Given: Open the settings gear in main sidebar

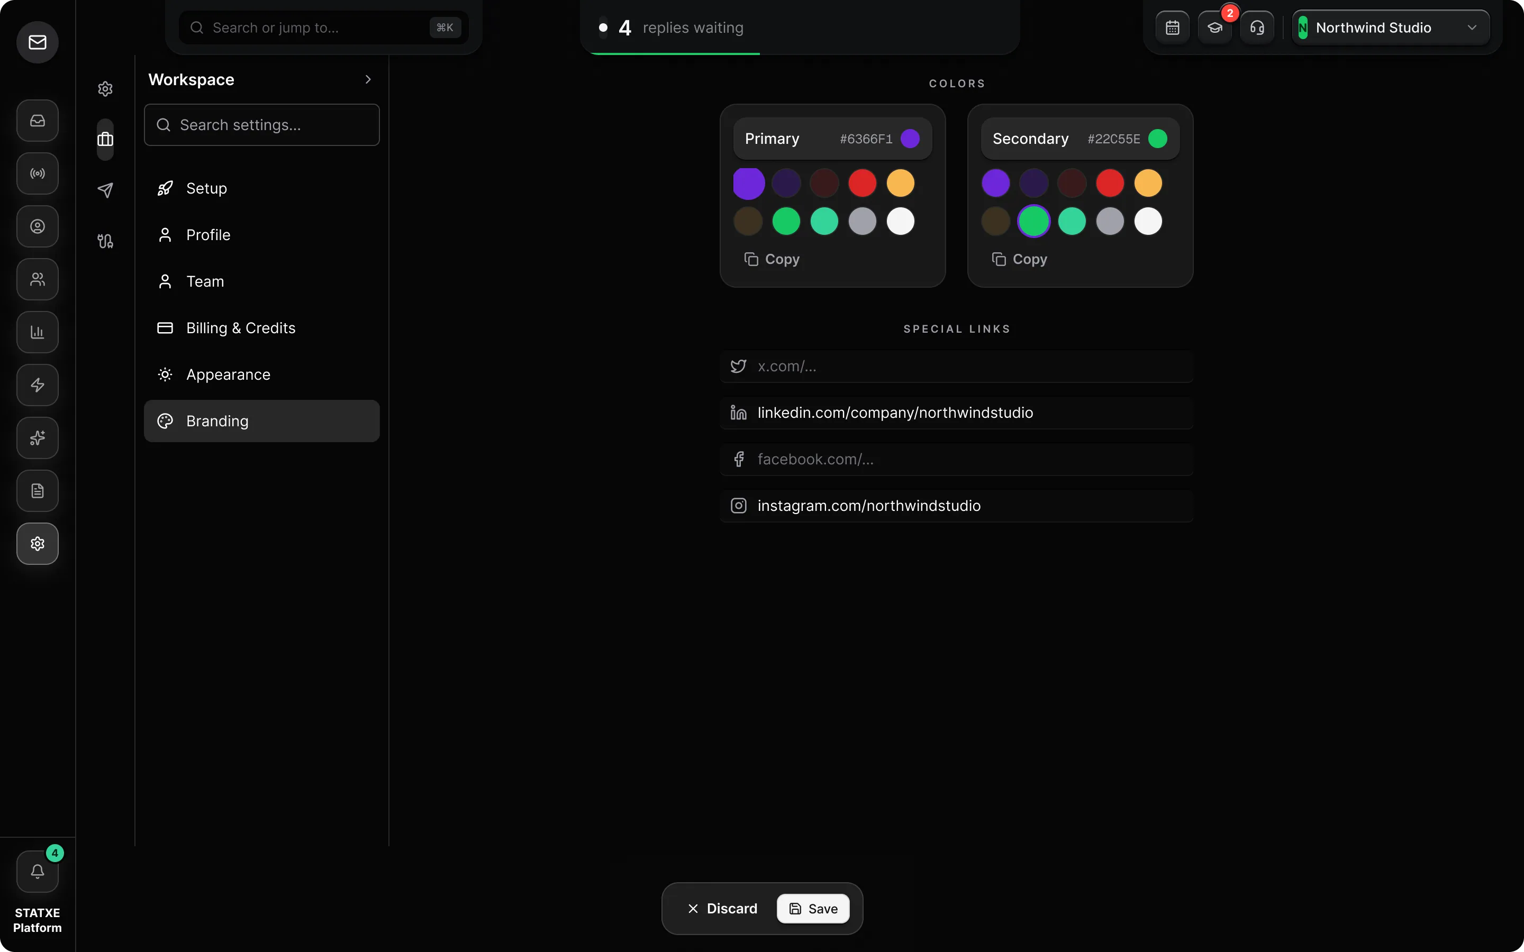Looking at the screenshot, I should pos(37,543).
